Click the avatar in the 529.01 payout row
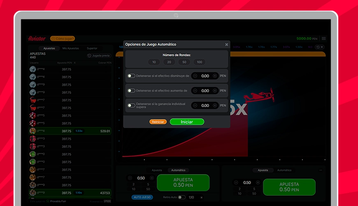This screenshot has height=206, width=358. point(33,131)
